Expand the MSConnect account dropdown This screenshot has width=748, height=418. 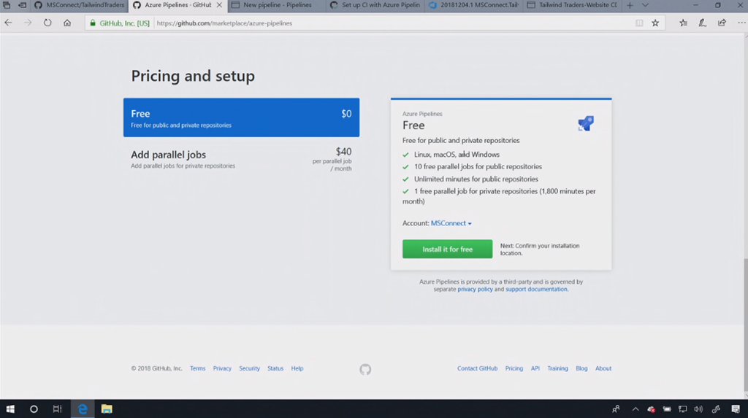451,223
